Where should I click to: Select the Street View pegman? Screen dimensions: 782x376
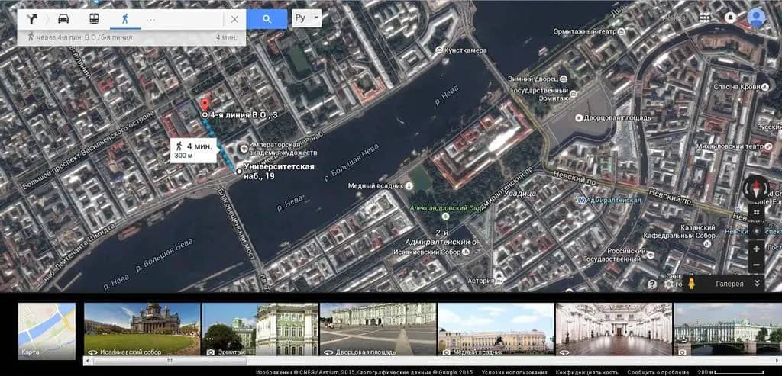coord(690,284)
